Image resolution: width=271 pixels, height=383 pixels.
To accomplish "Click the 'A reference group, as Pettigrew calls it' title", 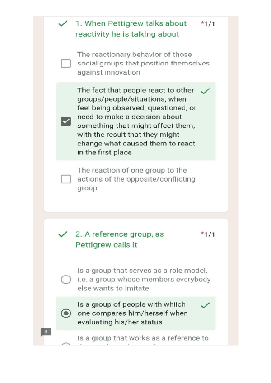I will point(119,239).
